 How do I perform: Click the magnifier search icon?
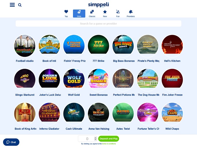pos(20,5)
